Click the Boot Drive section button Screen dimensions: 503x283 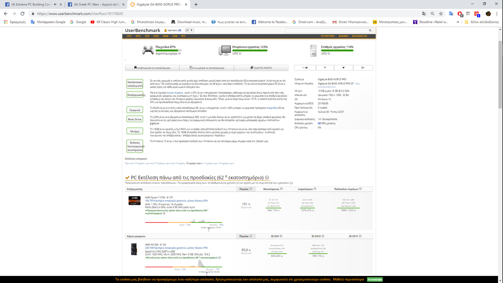pos(135,119)
